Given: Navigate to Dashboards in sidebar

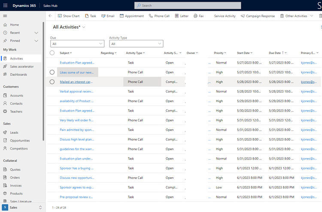Looking at the screenshot, I should [x=18, y=74].
